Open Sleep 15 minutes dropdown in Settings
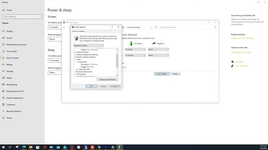268x150 pixels. 55,60
